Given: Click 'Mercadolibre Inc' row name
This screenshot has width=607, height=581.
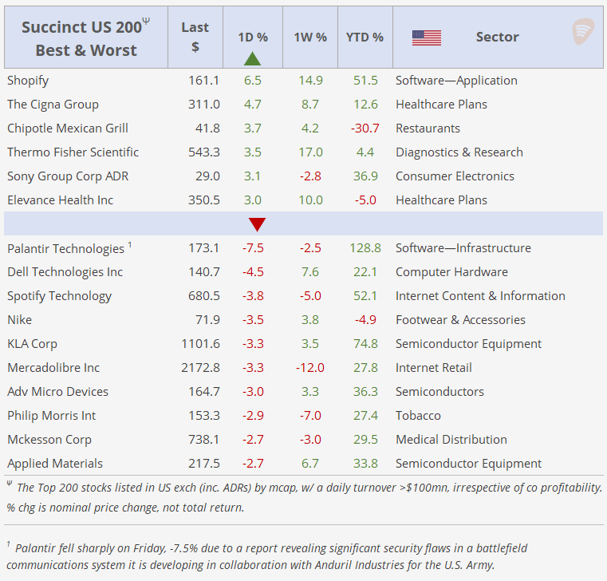Looking at the screenshot, I should [53, 368].
